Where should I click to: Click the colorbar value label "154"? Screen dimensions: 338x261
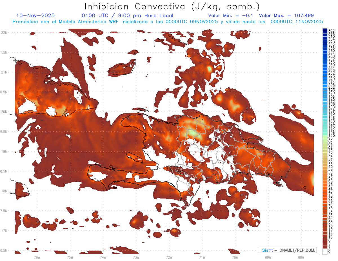(332, 110)
